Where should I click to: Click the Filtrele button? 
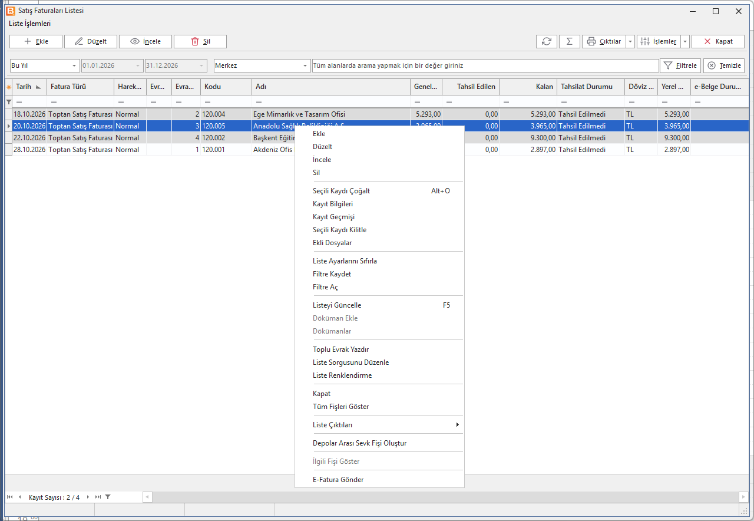(680, 65)
